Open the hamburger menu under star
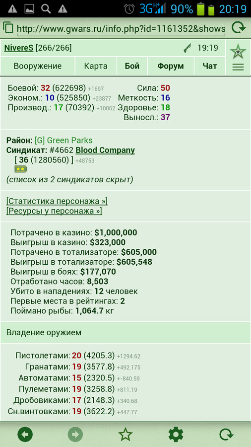The height and width of the screenshot is (447, 251). [238, 67]
